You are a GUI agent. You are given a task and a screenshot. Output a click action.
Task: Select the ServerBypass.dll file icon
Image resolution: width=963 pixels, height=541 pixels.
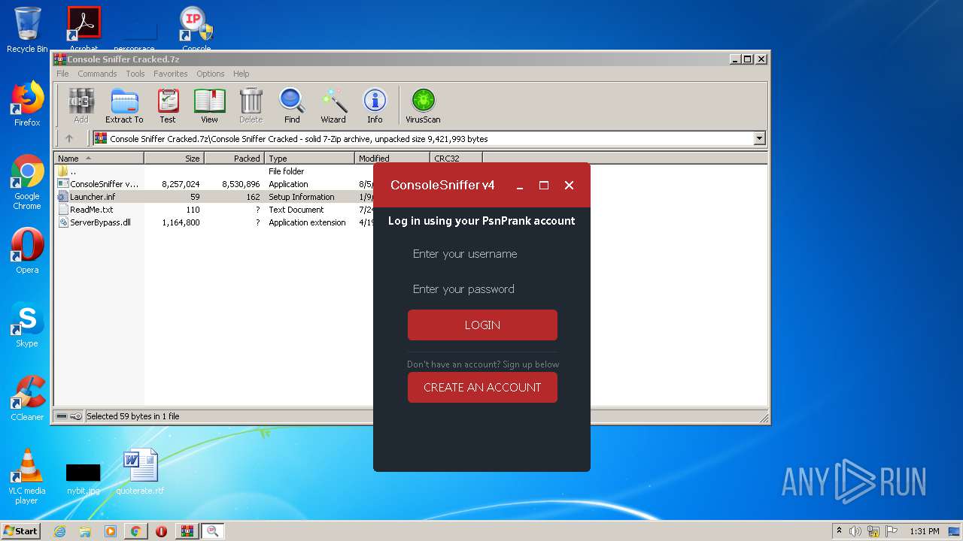pos(62,222)
